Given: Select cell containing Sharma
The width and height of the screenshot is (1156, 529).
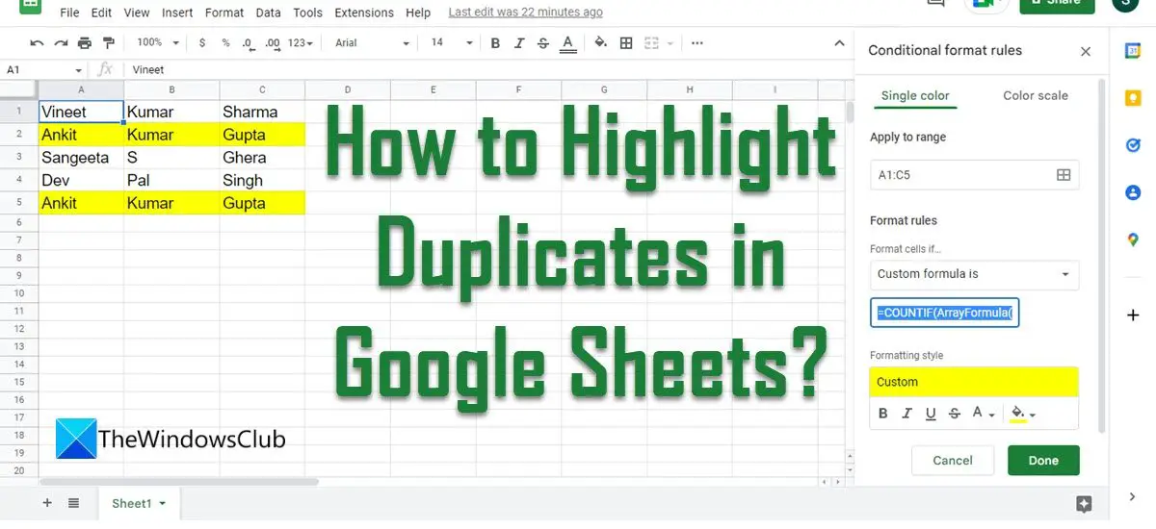Looking at the screenshot, I should (x=262, y=112).
